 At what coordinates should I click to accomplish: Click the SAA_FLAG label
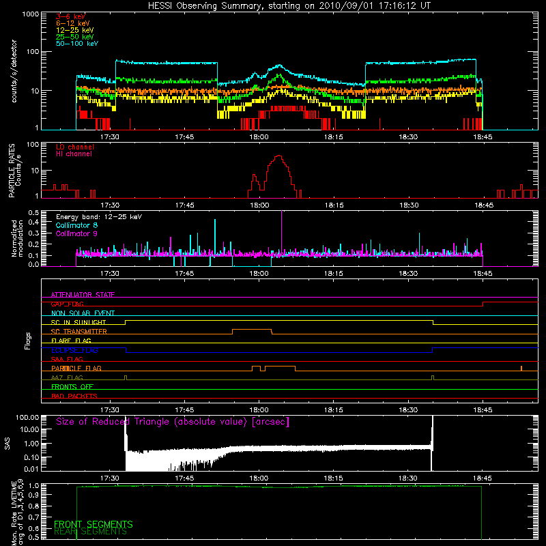67,359
